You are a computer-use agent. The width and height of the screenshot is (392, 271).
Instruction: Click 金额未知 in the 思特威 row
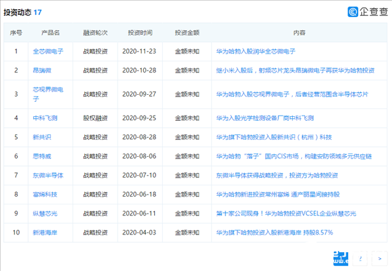point(187,156)
